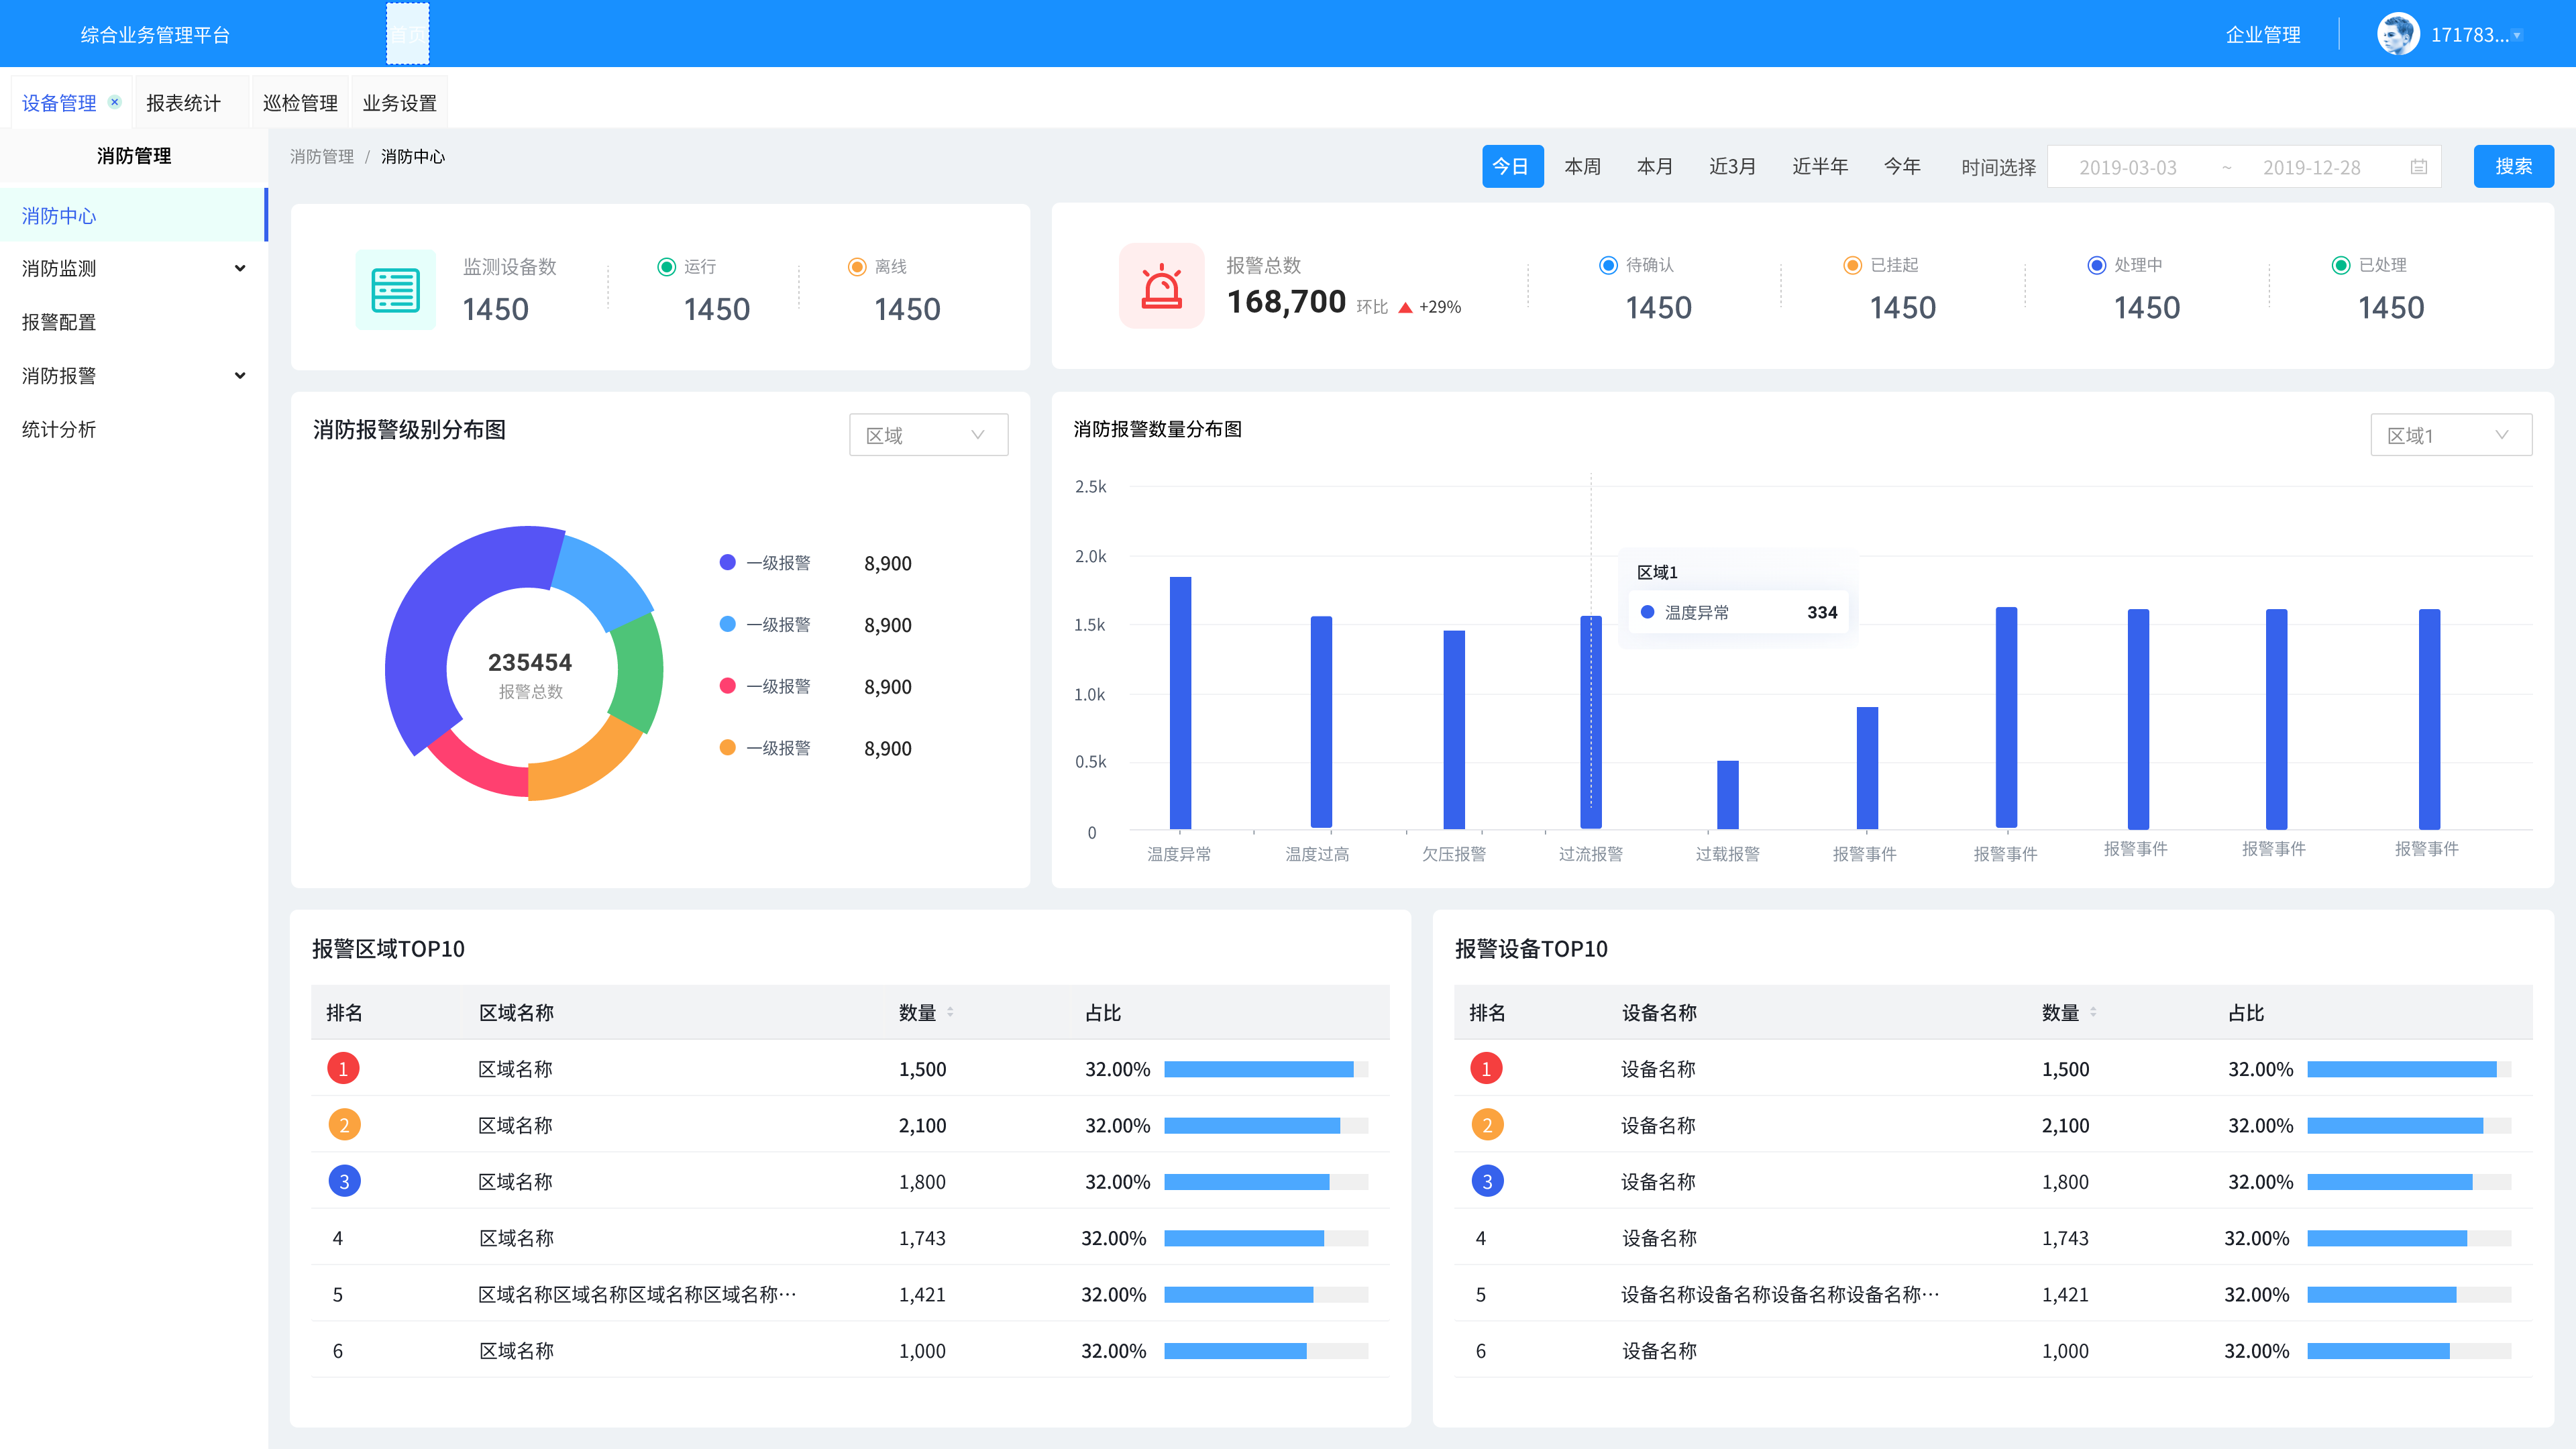The image size is (2576, 1449).
Task: Click the calendar icon in date range
Action: [2418, 167]
